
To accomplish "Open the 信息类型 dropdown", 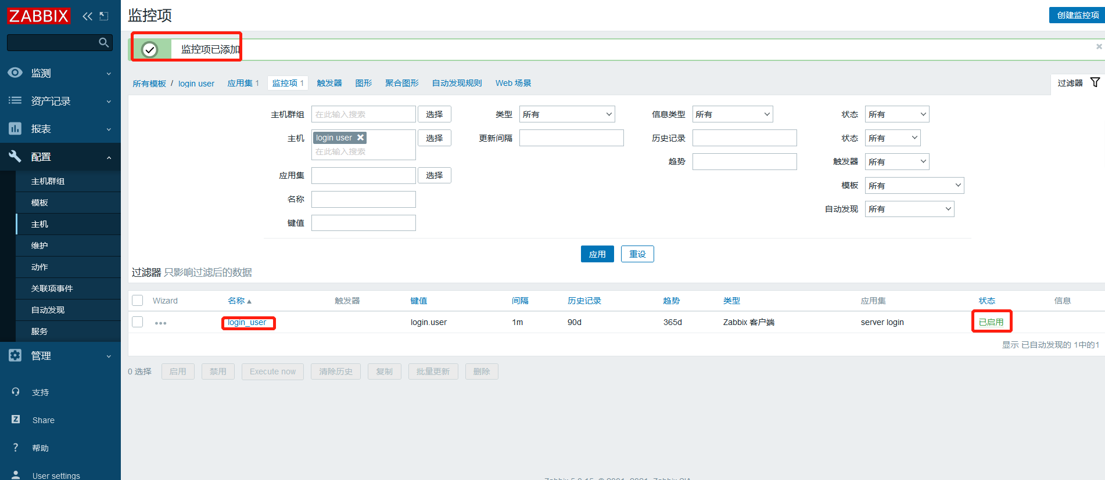I will (733, 114).
